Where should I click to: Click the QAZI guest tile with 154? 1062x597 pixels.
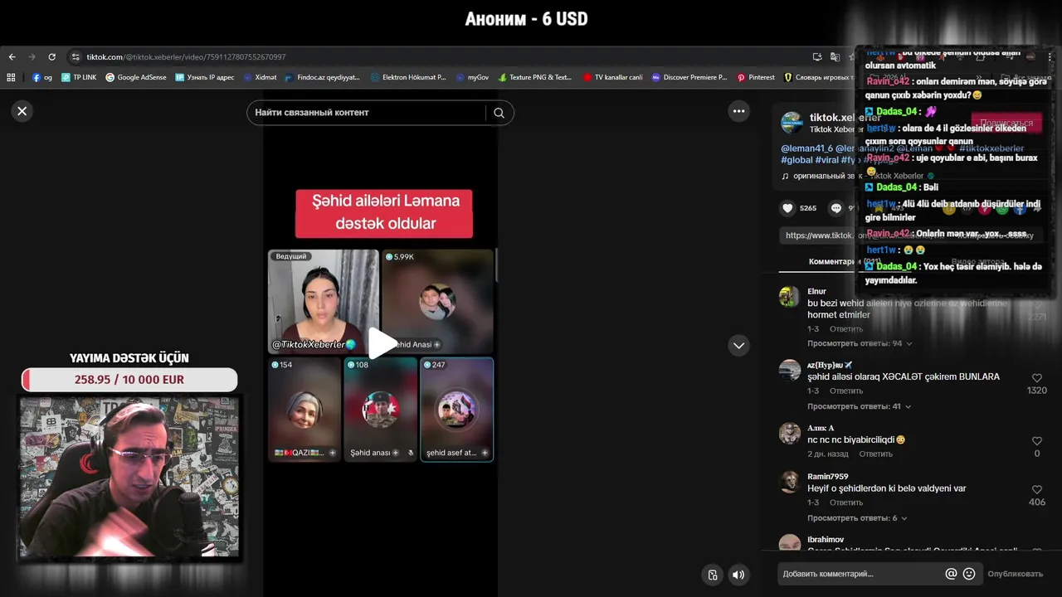[304, 410]
